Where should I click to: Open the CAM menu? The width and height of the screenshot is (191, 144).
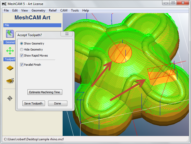click(x=64, y=10)
